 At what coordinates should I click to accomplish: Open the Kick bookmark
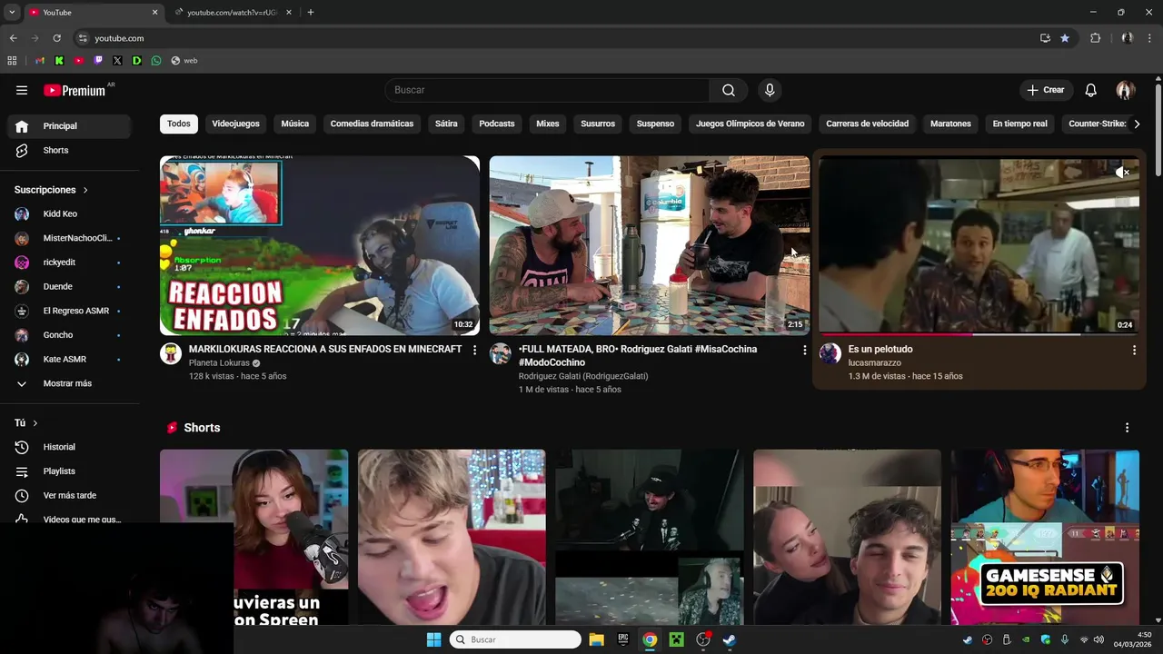click(x=59, y=61)
